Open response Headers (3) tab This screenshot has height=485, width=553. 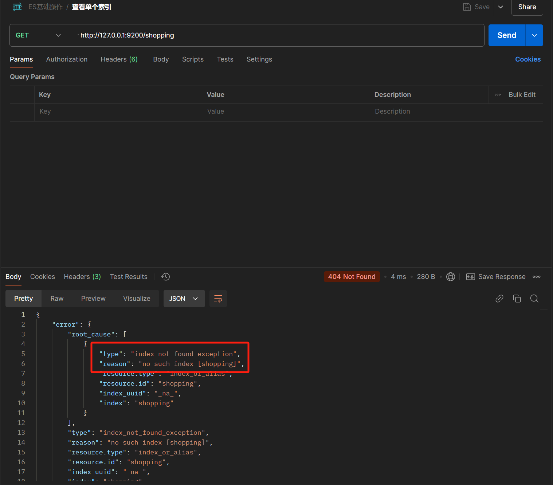click(82, 277)
